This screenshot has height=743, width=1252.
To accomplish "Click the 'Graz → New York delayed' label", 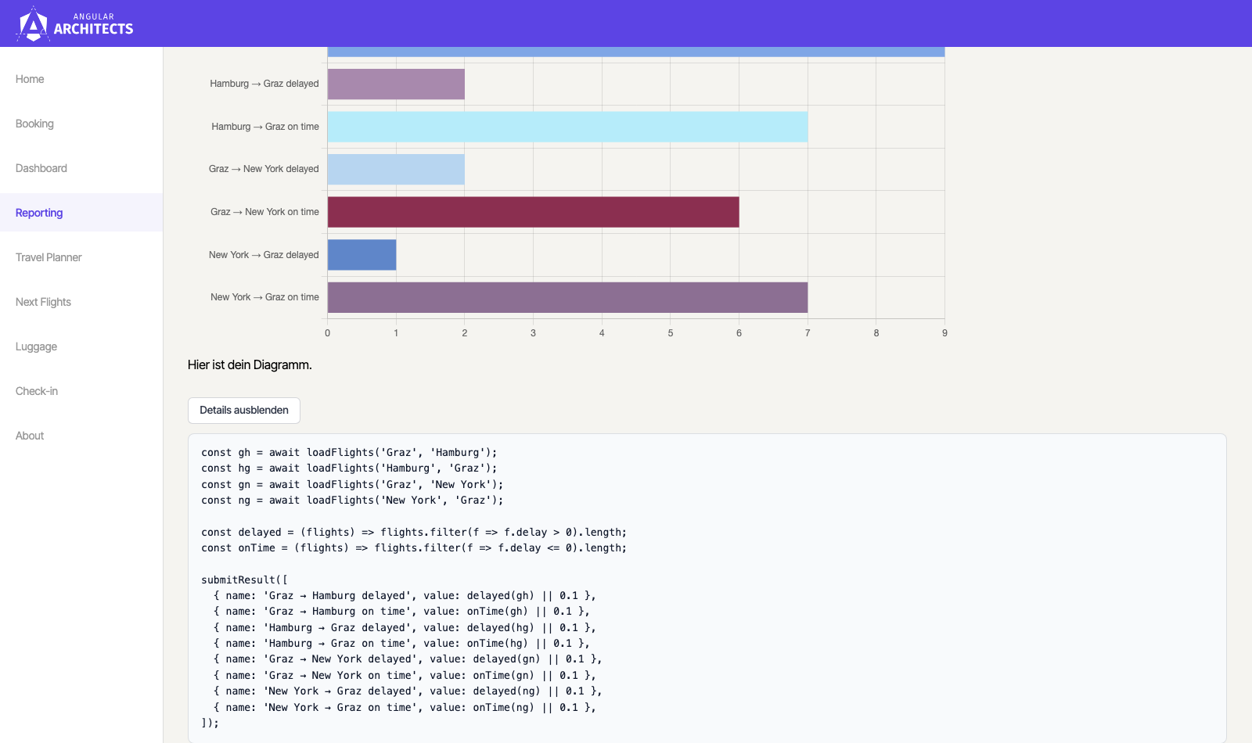I will point(264,169).
